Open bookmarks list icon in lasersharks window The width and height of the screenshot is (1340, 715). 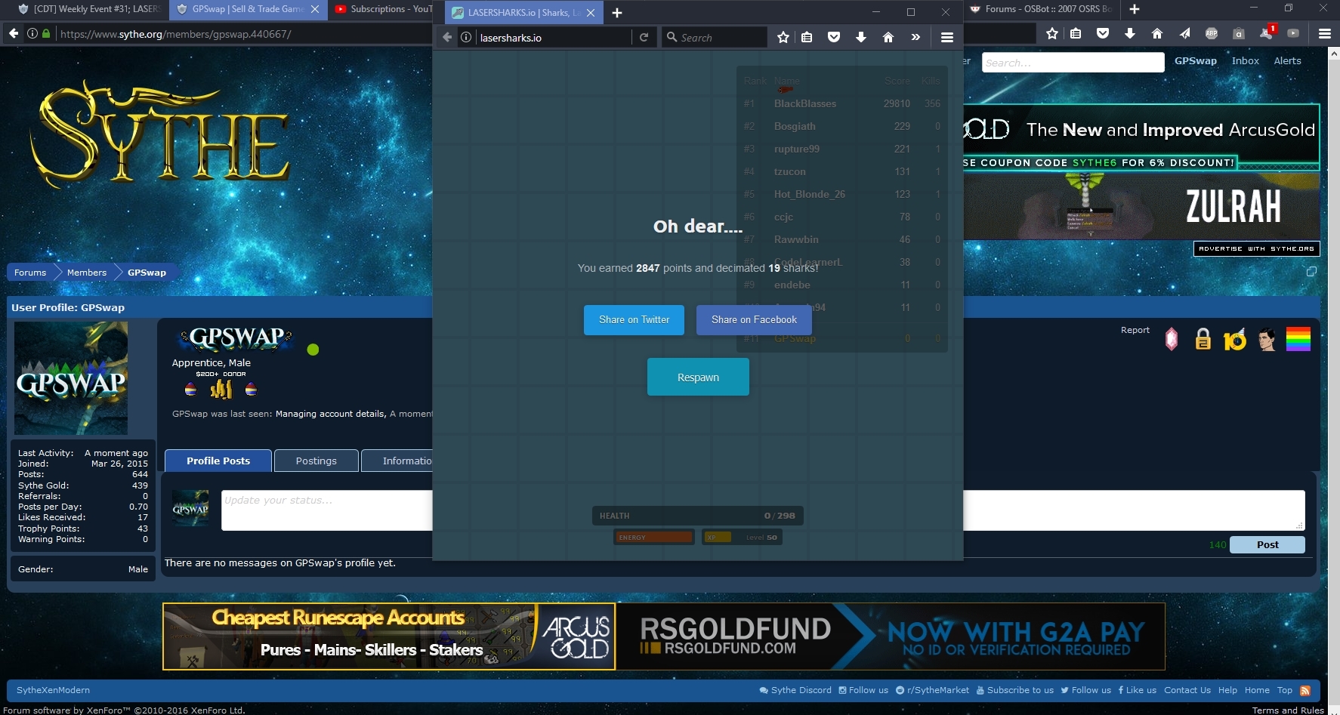tap(807, 37)
